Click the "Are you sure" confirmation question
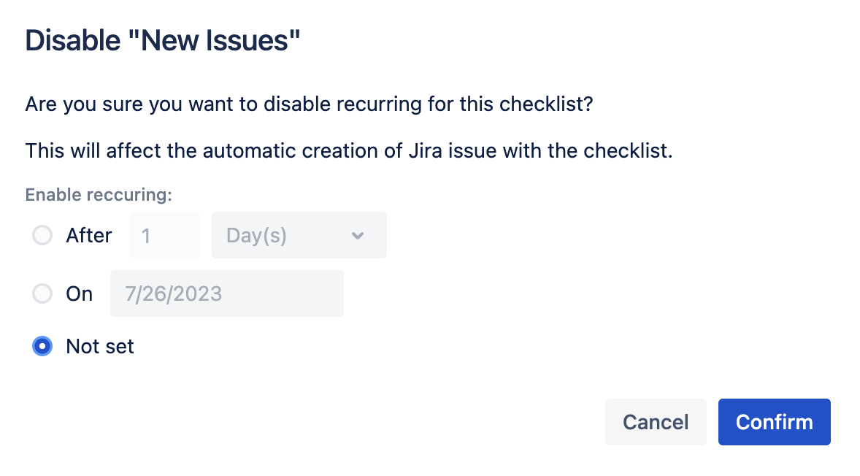 point(309,104)
